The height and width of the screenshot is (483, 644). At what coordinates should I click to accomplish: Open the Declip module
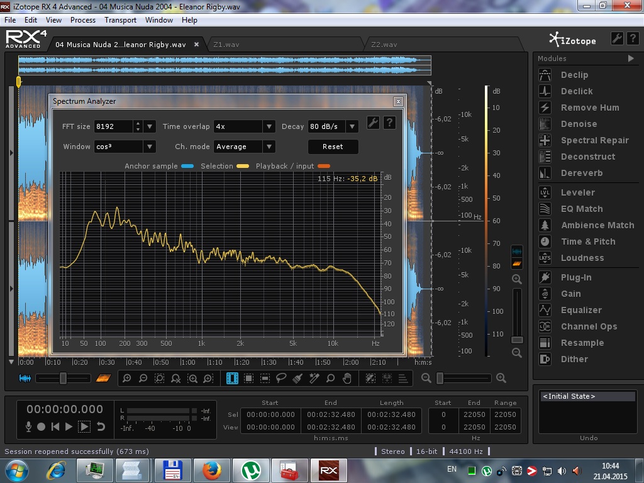(574, 75)
